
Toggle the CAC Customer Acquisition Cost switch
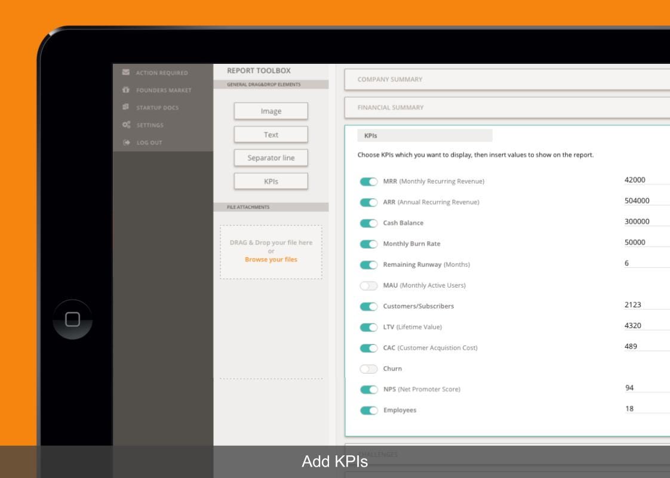point(369,348)
